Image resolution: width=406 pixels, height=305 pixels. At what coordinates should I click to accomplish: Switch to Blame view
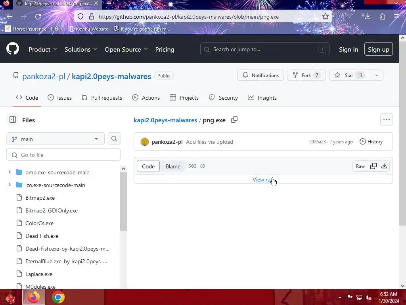pyautogui.click(x=173, y=166)
